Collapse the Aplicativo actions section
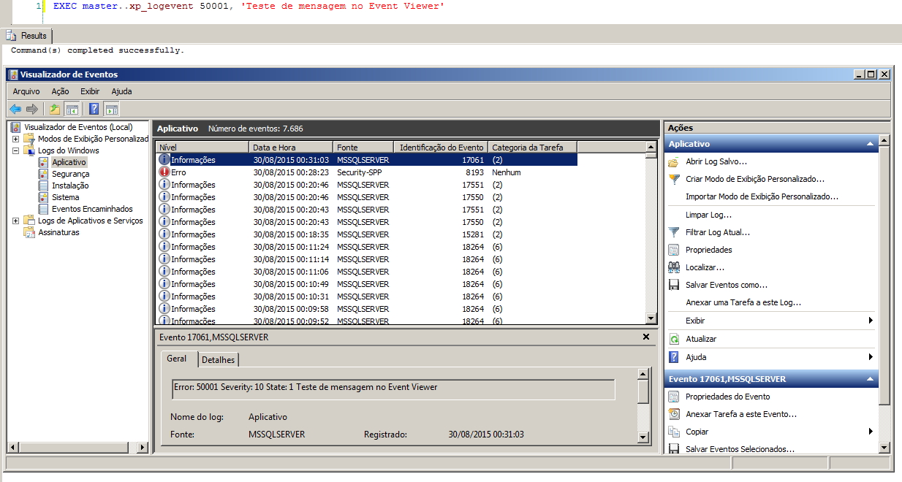 point(870,144)
